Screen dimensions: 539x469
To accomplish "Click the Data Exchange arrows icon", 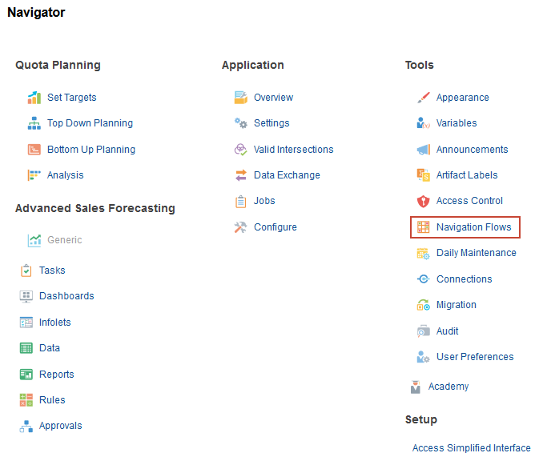I will coord(240,175).
